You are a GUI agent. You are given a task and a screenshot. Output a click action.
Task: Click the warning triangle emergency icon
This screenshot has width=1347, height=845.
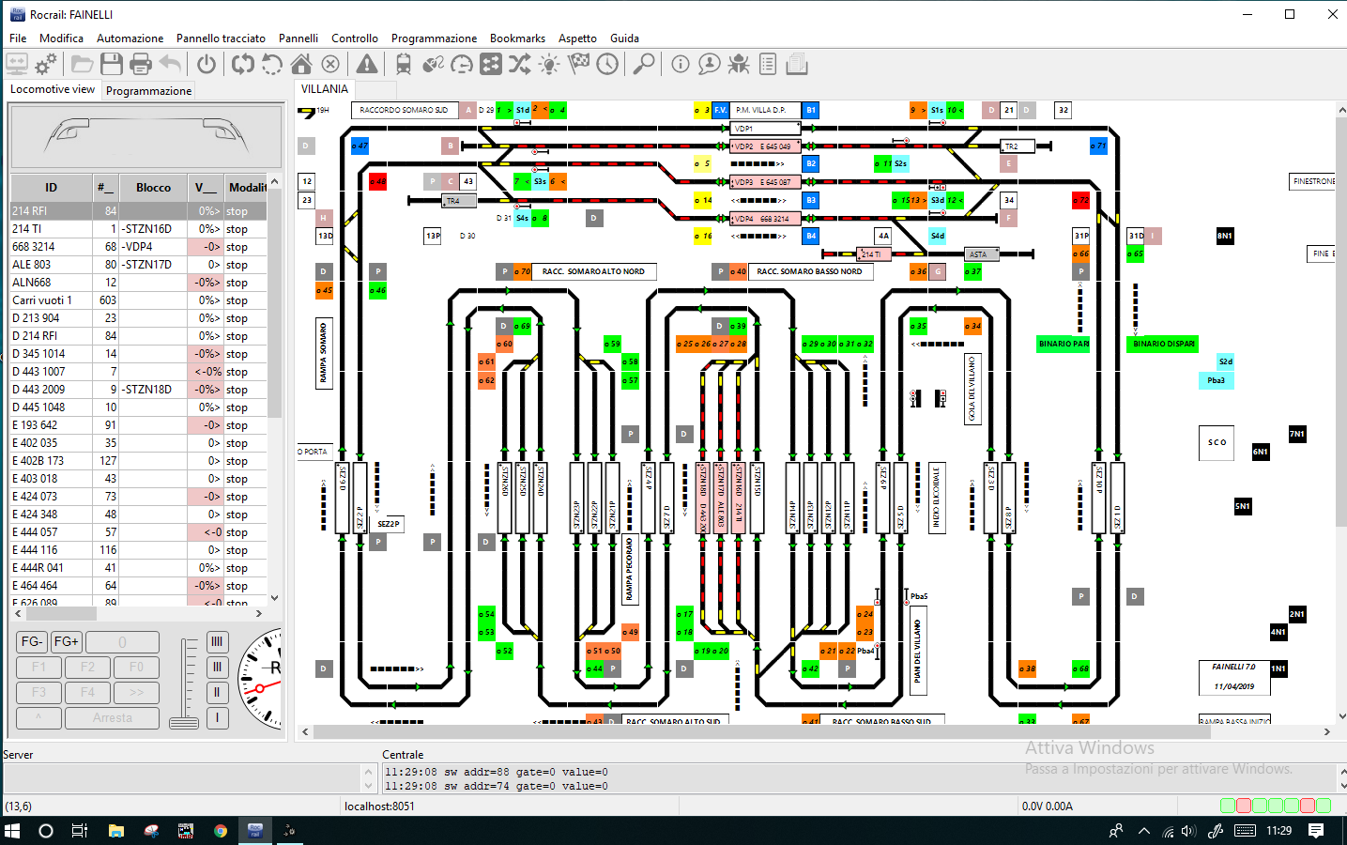(x=367, y=64)
